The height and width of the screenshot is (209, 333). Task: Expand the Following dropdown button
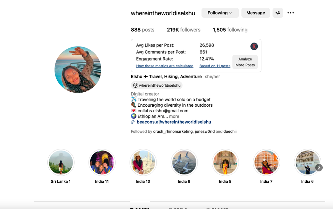(x=220, y=13)
